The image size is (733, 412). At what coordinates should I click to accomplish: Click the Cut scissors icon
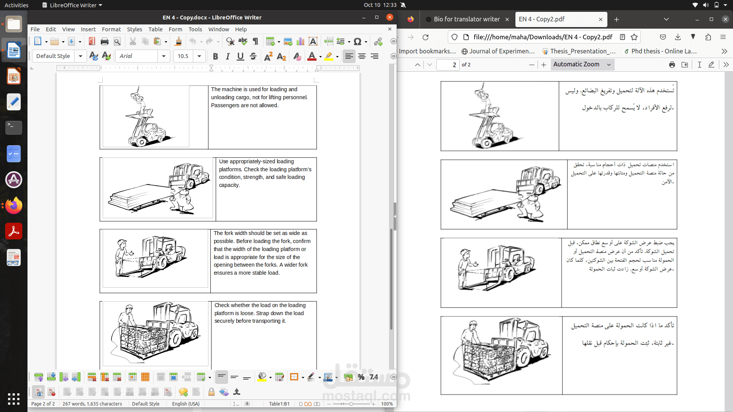pyautogui.click(x=133, y=42)
